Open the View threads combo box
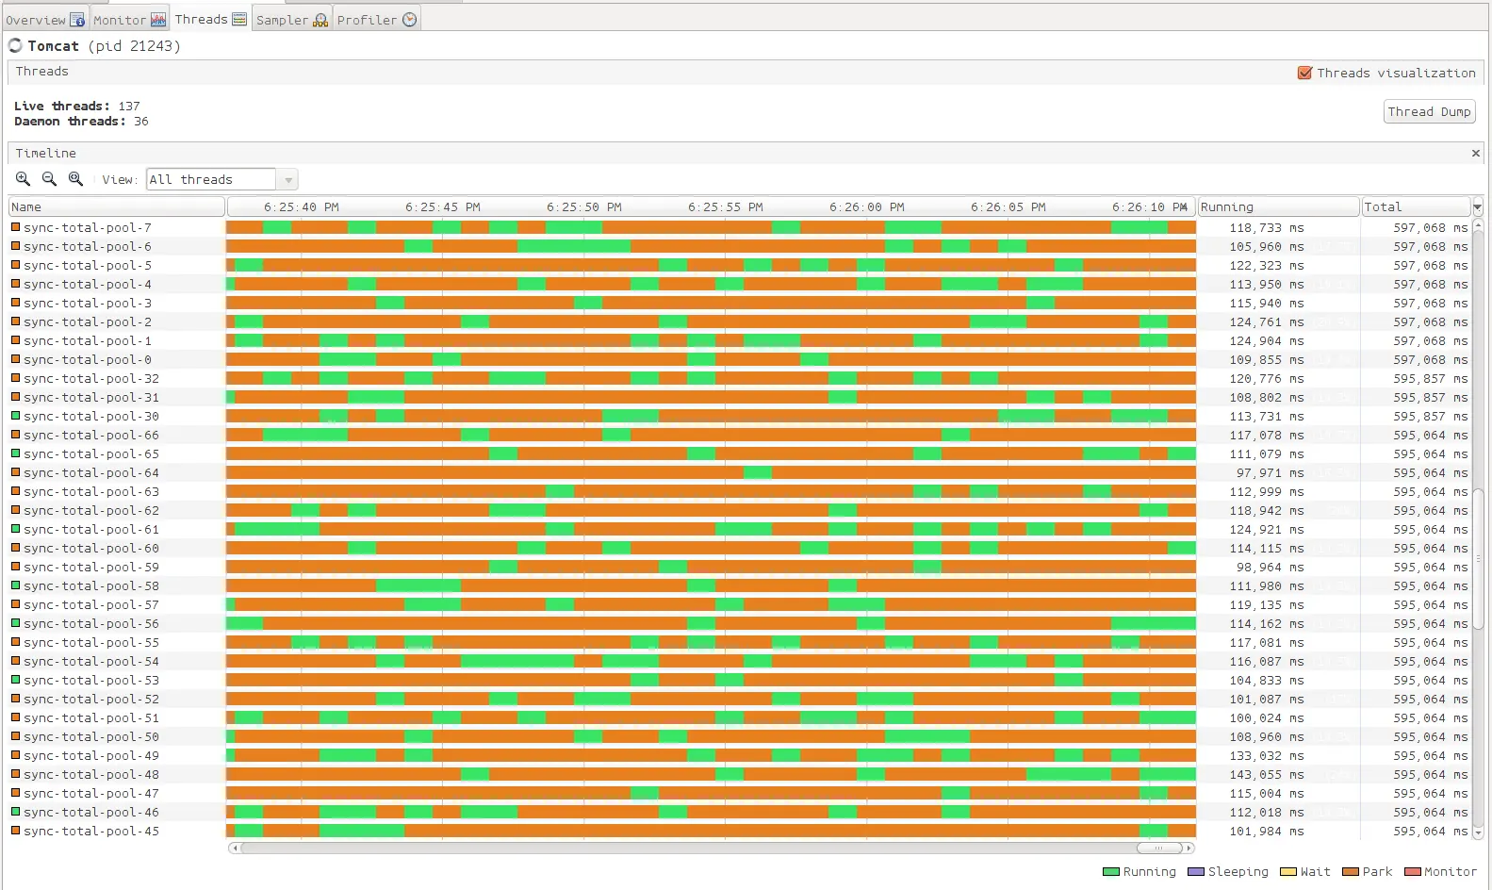This screenshot has width=1492, height=890. [221, 179]
